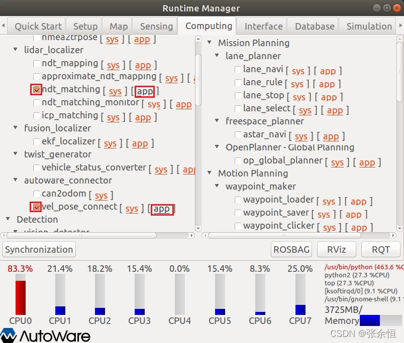This screenshot has height=343, width=404.
Task: Click the left panel horizontal scrollbar
Action: (81, 235)
